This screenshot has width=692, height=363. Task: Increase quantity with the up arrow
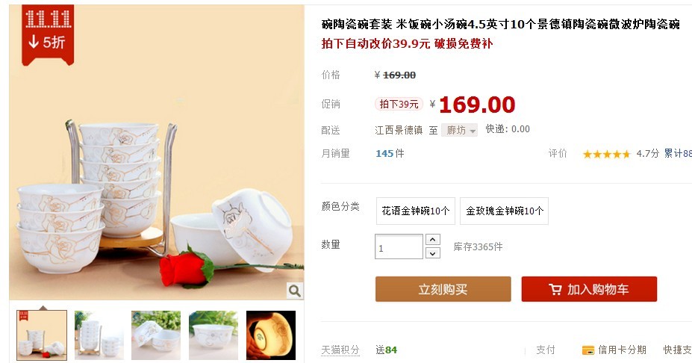click(433, 239)
